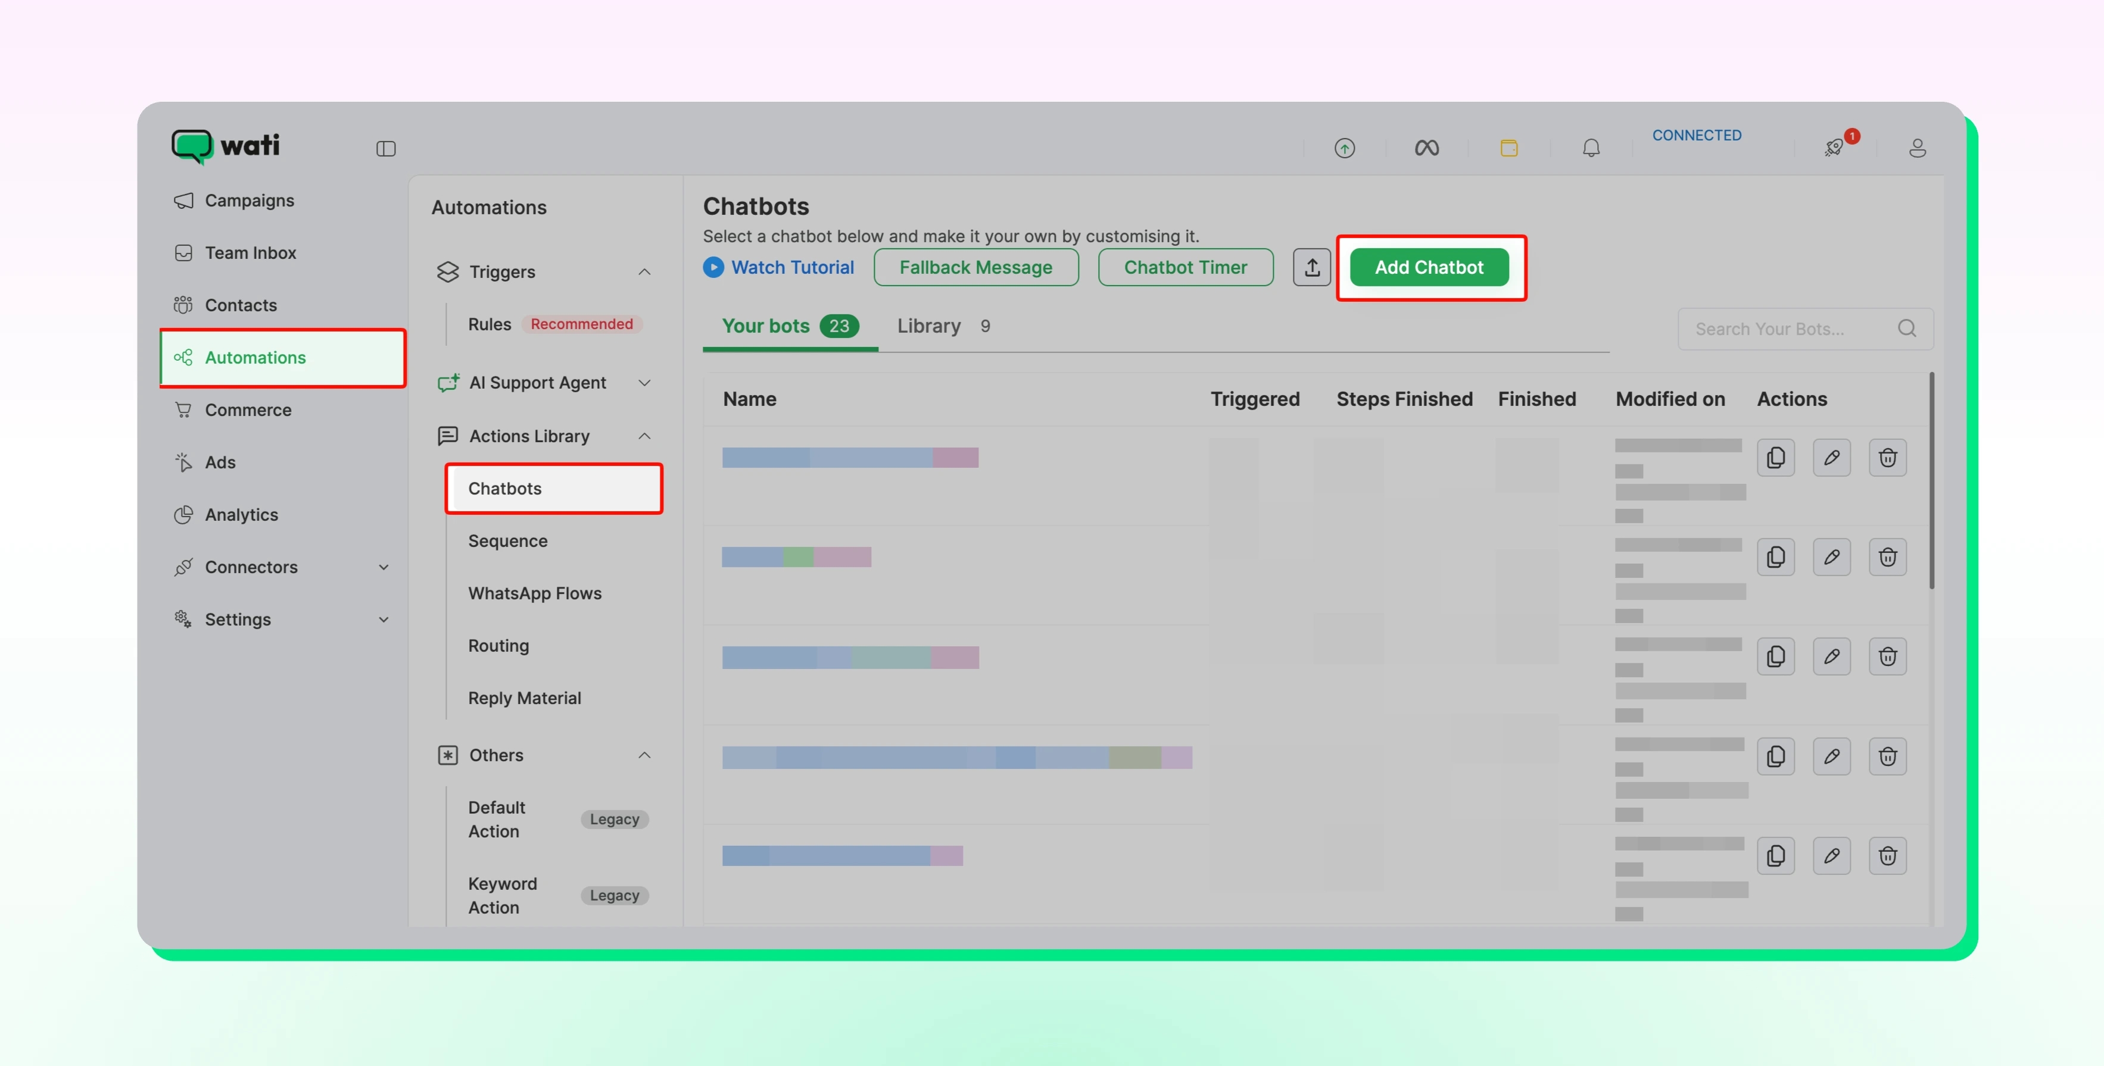Edit the first chatbot with pencil icon
The height and width of the screenshot is (1066, 2104).
click(1831, 458)
